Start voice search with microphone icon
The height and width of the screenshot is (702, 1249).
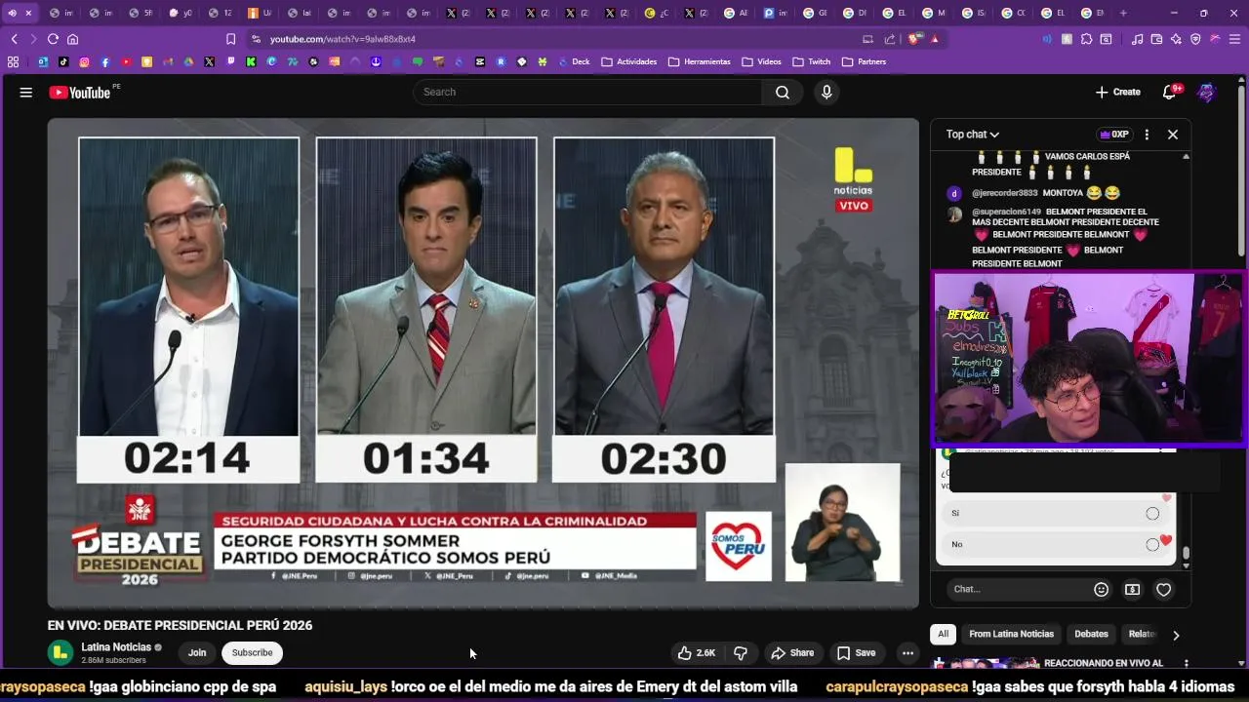826,92
